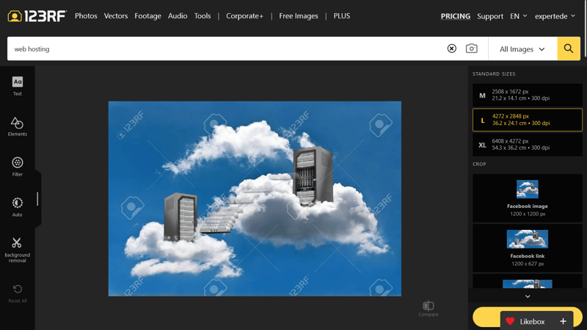Screen dimensions: 587x330
Task: Open the Vectors menu
Action: 116,15
